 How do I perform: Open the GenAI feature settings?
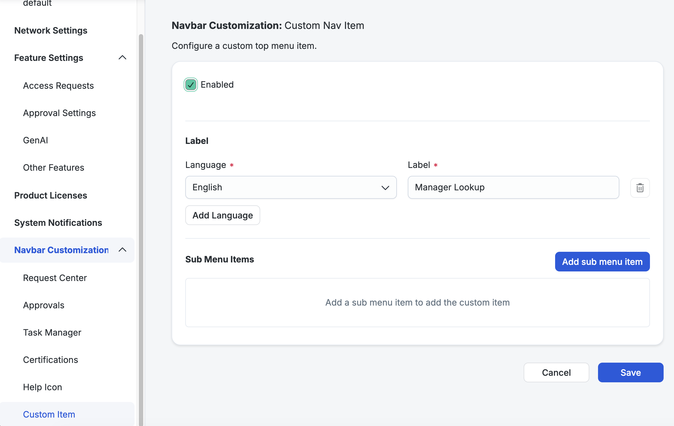coord(35,140)
